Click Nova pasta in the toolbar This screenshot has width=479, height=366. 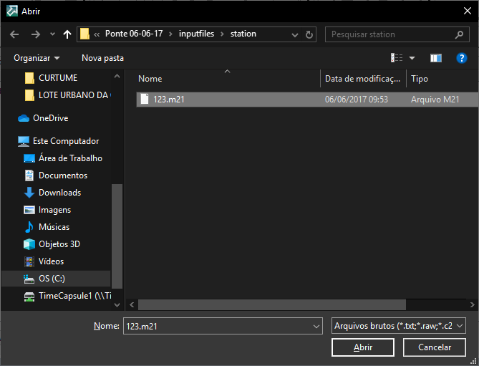(102, 58)
